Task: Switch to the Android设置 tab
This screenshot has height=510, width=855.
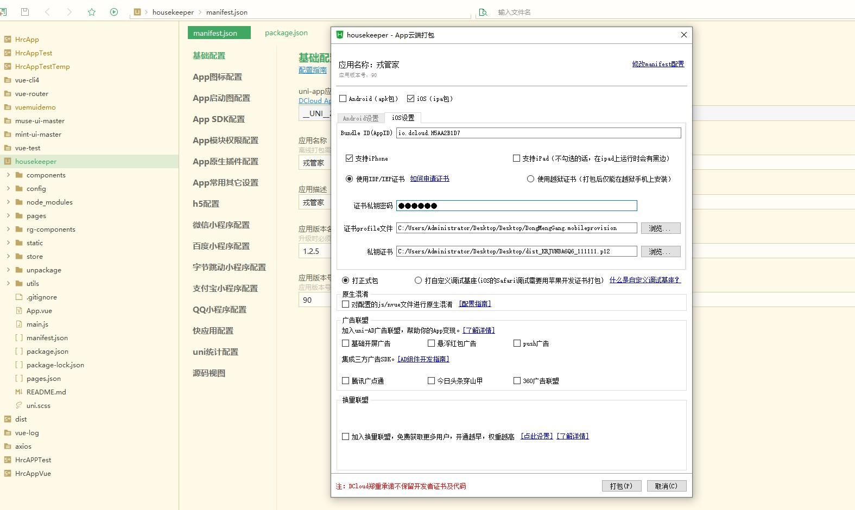Action: (360, 118)
